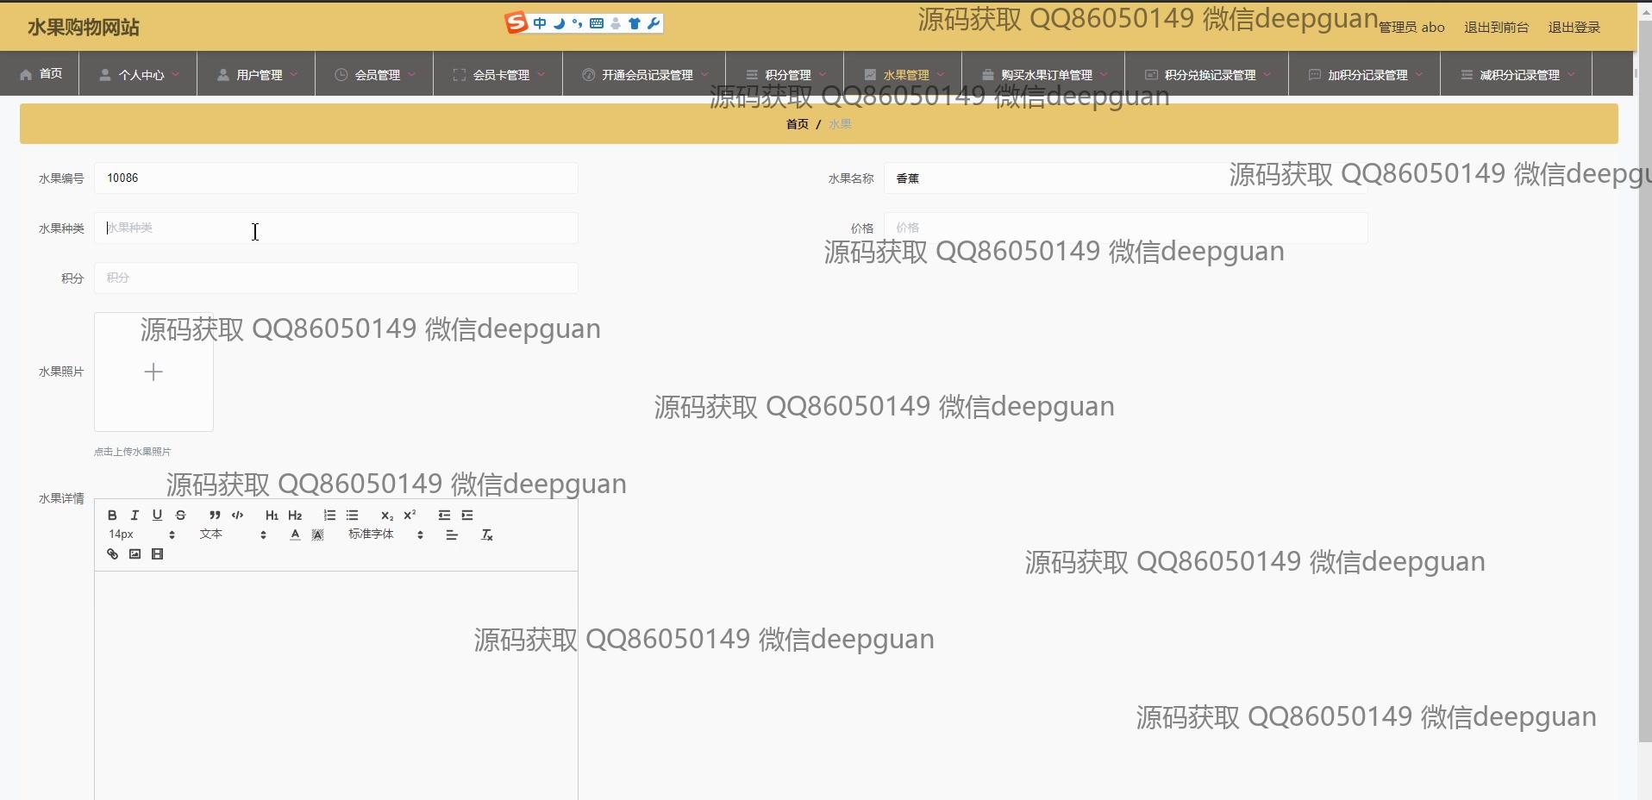Screen dimensions: 1652x800
Task: Apply strikethrough in the editor toolbar
Action: coord(180,516)
